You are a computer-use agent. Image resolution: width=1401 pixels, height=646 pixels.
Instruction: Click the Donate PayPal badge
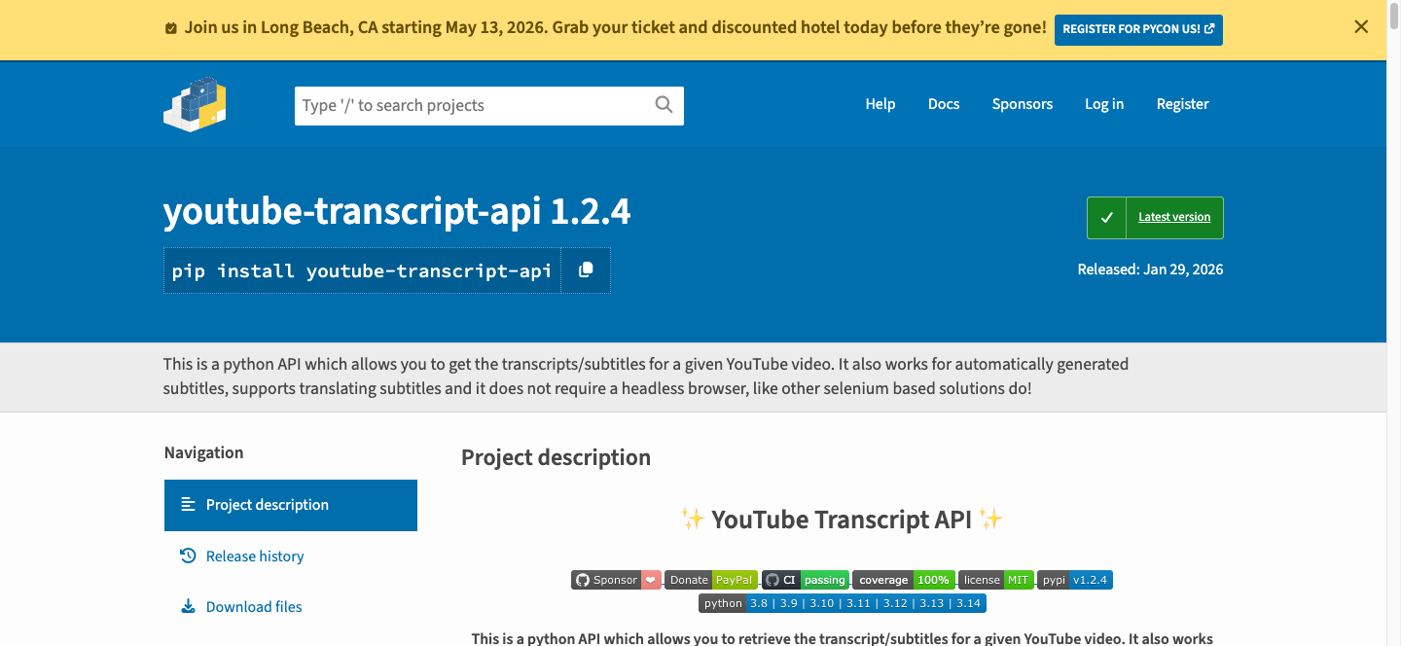click(711, 580)
